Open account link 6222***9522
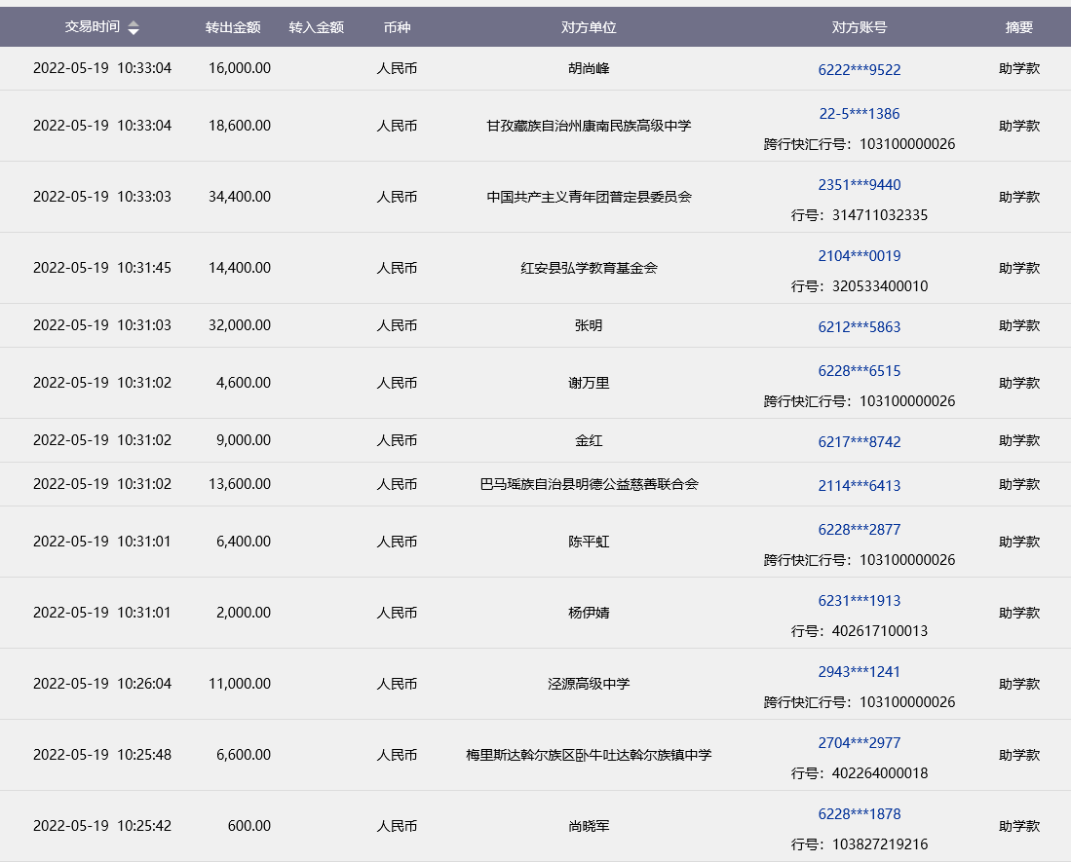Image resolution: width=1071 pixels, height=862 pixels. (x=859, y=69)
